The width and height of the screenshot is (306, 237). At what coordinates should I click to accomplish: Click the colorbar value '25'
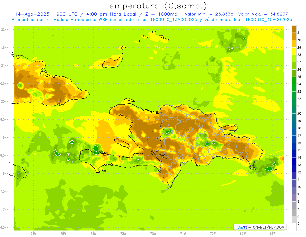299,77
